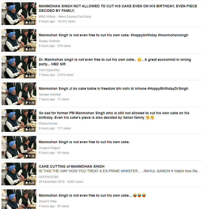
Task: Open the video title containing #manmohansingh
Action: tap(113, 35)
